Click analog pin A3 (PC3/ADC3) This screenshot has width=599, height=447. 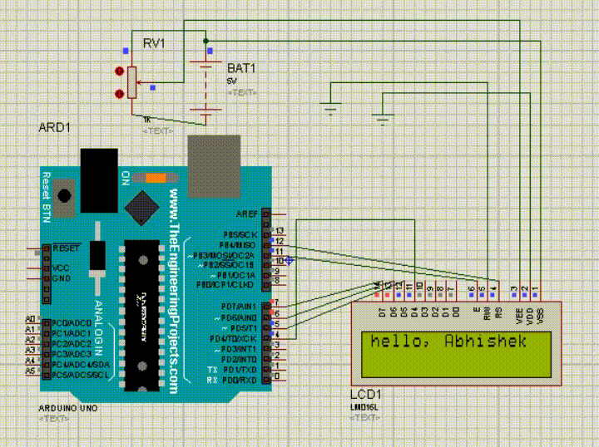coord(47,354)
